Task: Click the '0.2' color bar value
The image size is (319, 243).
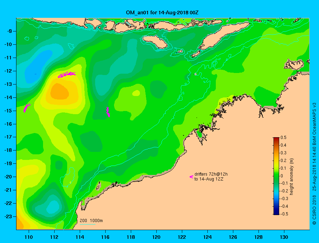Action: (x=283, y=160)
